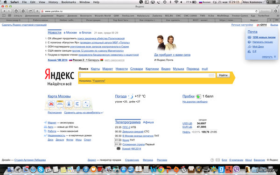Open a new Safari tab with plus
The height and width of the screenshot is (175, 280).
[x=270, y=20]
